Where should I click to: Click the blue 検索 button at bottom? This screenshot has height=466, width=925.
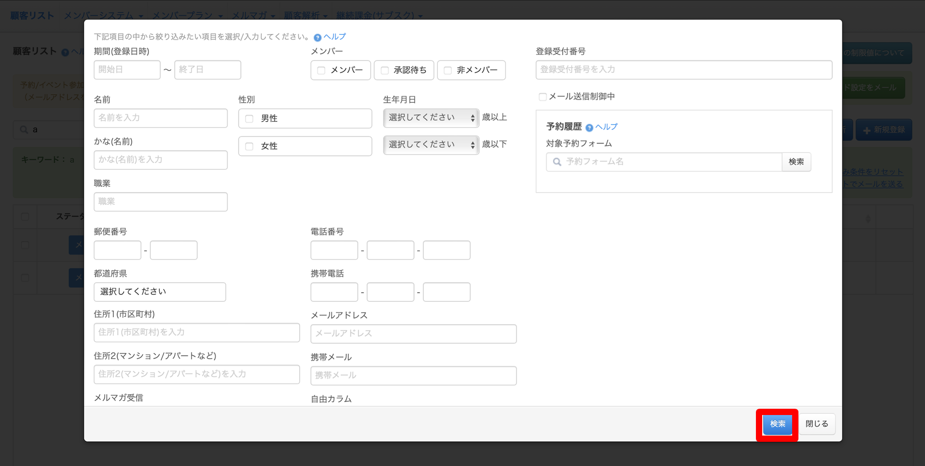click(777, 424)
